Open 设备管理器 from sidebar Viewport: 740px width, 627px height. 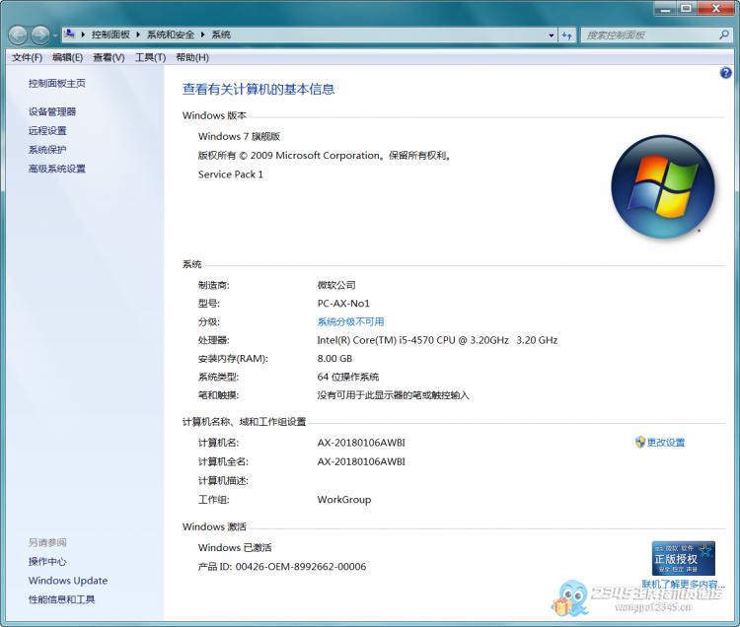coord(52,111)
